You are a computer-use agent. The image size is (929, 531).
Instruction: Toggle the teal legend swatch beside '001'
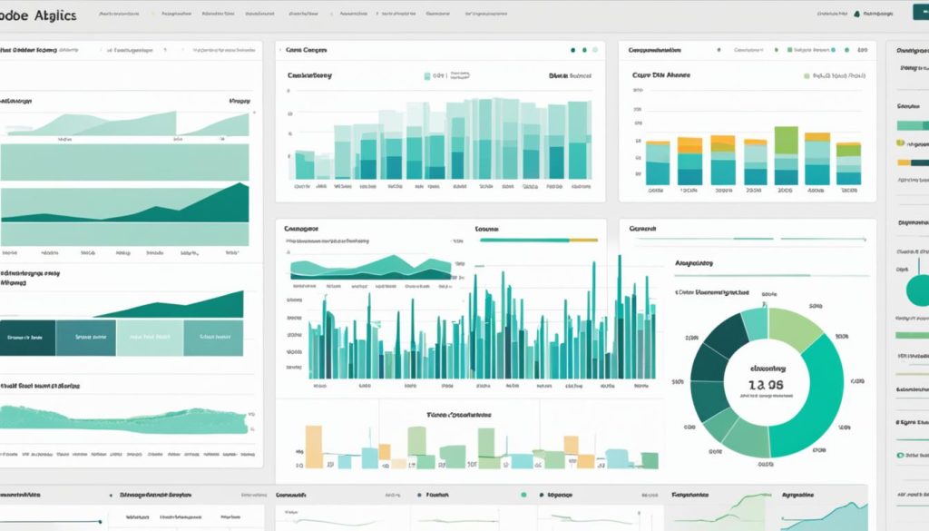pyautogui.click(x=427, y=76)
